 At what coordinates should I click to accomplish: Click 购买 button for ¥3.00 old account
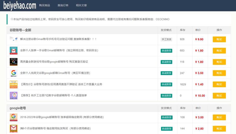219,117
